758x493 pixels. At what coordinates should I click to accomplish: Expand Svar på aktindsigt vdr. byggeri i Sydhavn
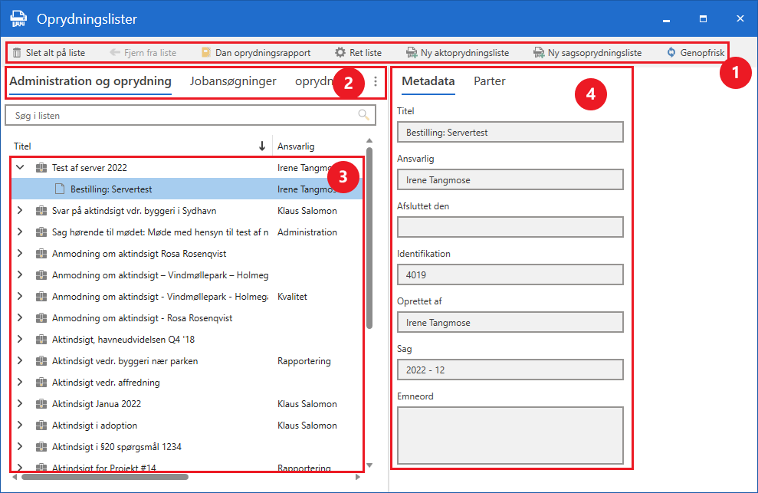21,210
